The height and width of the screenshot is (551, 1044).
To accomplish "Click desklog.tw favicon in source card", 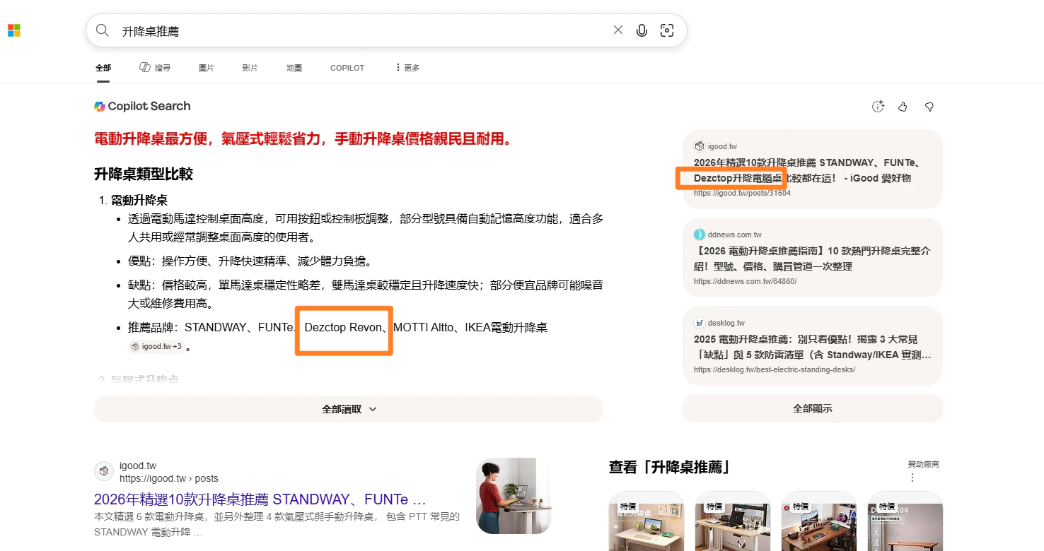I will tap(700, 323).
